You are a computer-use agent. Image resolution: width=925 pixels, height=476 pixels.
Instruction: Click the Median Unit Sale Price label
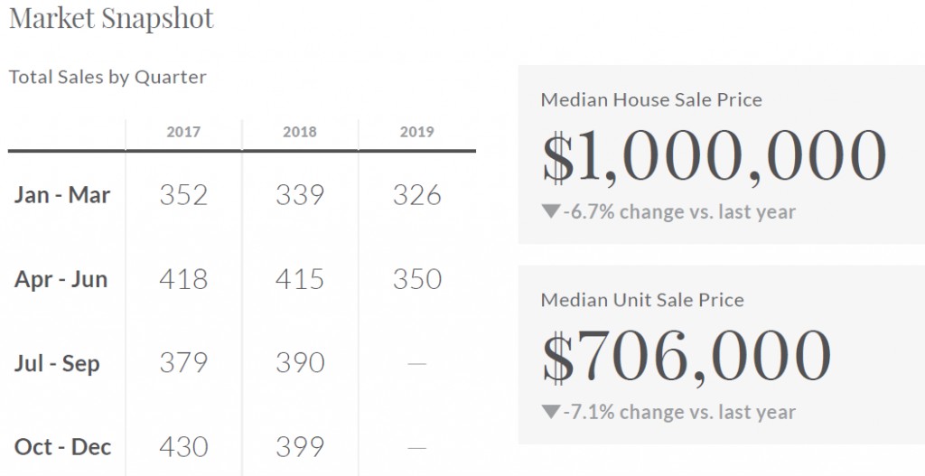tap(642, 300)
